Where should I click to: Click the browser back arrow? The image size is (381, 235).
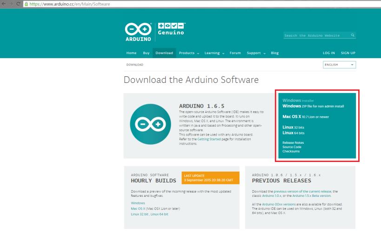tap(3, 4)
